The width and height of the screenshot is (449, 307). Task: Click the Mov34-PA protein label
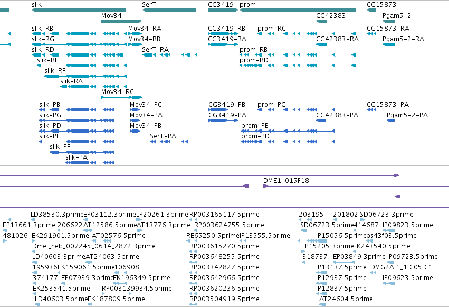[146, 115]
